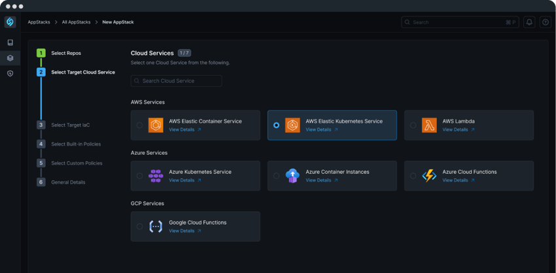Click the step 4 number badge
Viewport: 556px width, 273px height.
click(41, 144)
